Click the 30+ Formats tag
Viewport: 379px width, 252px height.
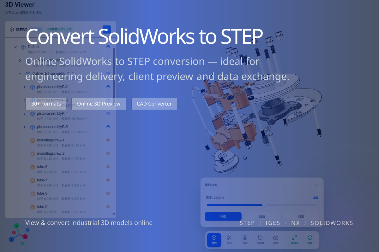click(46, 104)
